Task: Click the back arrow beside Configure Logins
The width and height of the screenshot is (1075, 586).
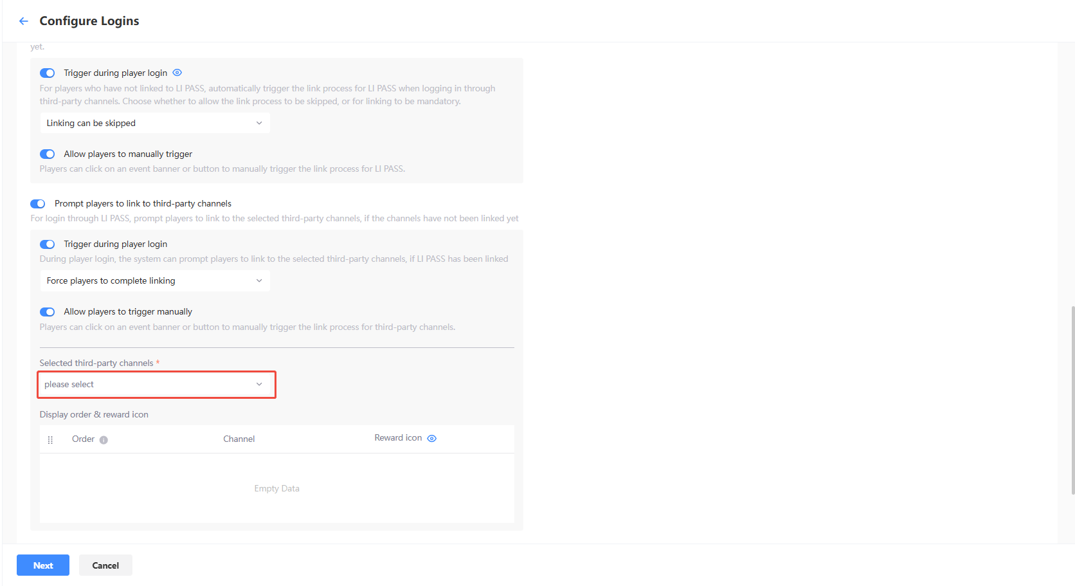Action: (23, 21)
